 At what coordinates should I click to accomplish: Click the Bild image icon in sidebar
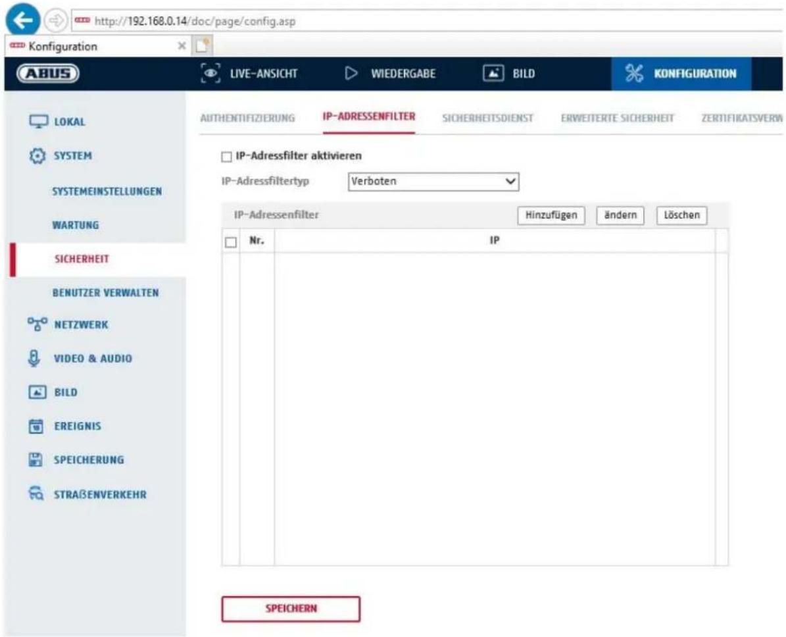[37, 392]
